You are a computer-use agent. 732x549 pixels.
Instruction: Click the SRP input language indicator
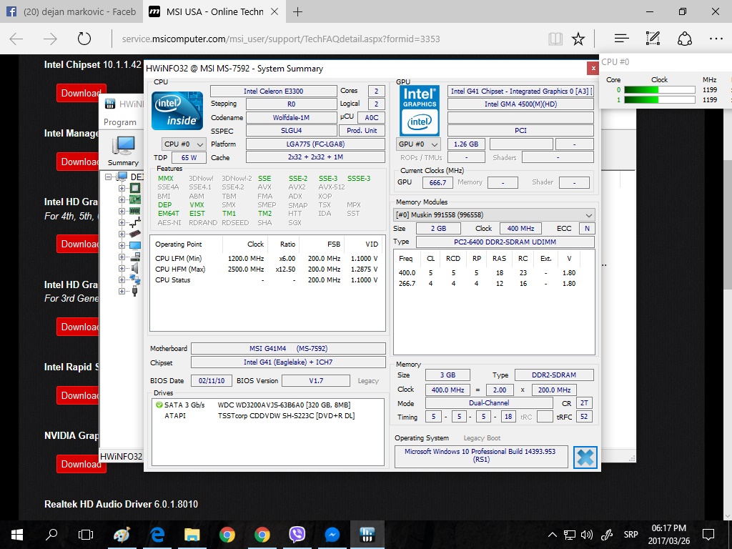point(630,535)
